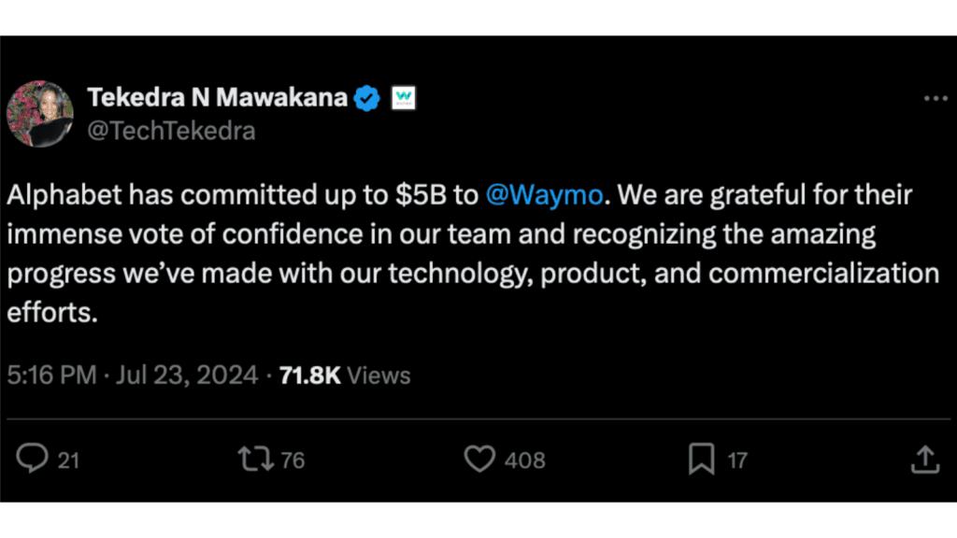The width and height of the screenshot is (957, 538).
Task: Click the blue verified checkmark badge
Action: click(x=367, y=97)
